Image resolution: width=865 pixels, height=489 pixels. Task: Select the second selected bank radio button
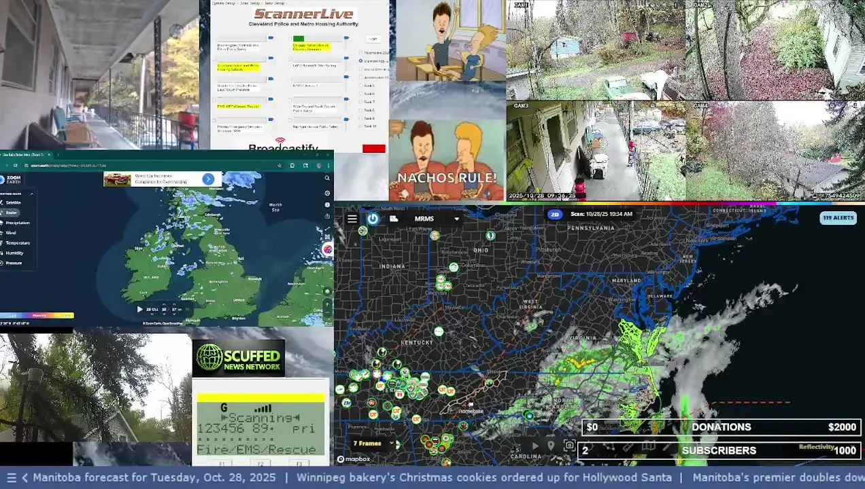tap(360, 61)
